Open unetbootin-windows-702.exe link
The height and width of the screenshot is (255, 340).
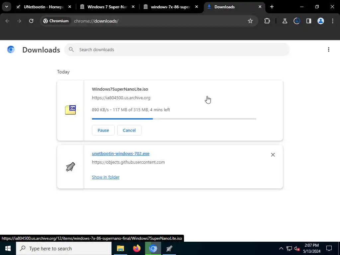pyautogui.click(x=121, y=153)
